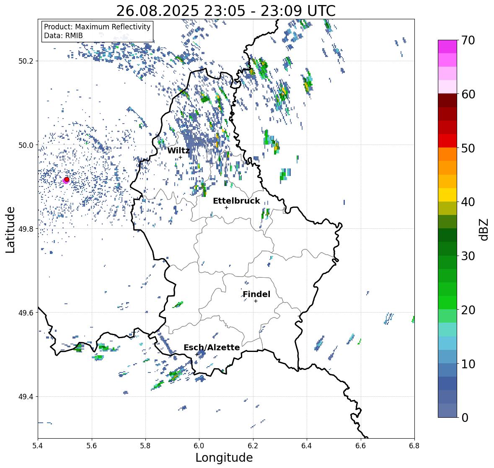Viewport: 494px width, 468px height.
Task: Click the 50.0 latitude tick label
Action: 26,145
